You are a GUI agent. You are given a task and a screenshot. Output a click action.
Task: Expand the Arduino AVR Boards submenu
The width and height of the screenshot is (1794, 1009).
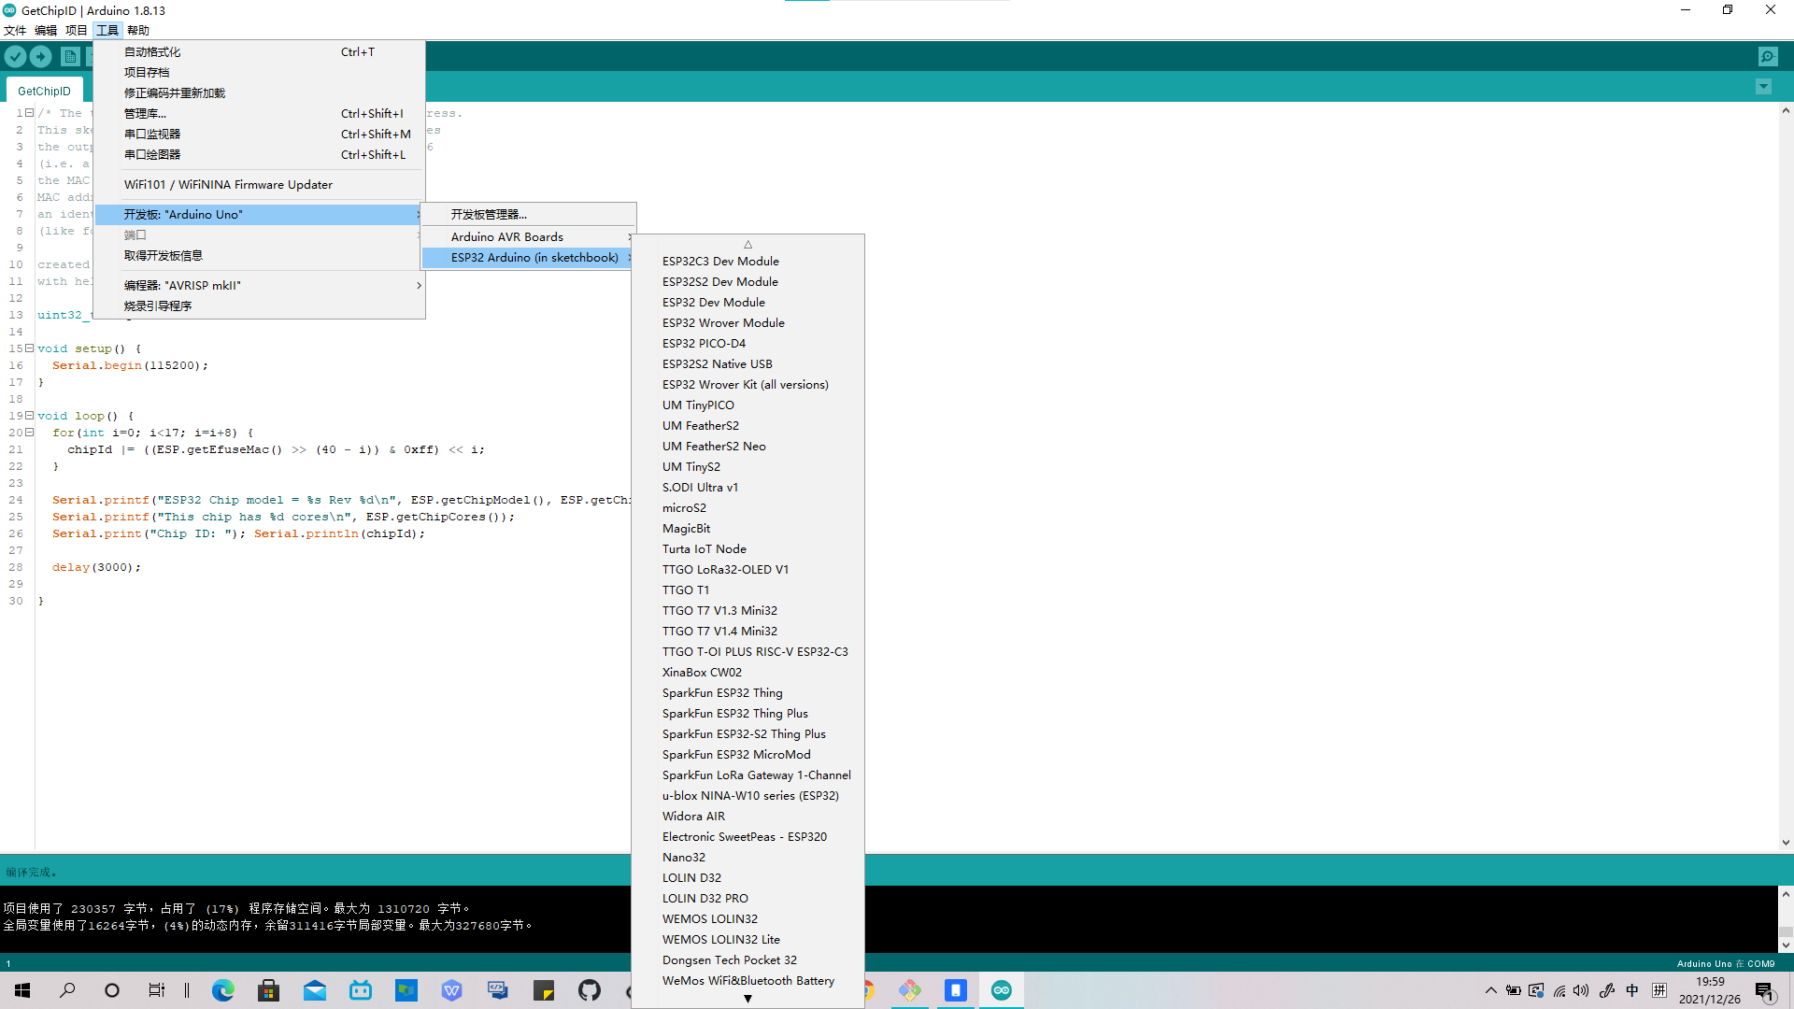(x=507, y=236)
